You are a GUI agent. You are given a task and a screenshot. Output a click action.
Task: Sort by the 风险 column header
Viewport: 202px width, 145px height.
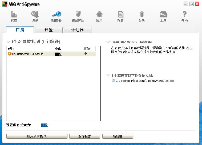[89, 49]
